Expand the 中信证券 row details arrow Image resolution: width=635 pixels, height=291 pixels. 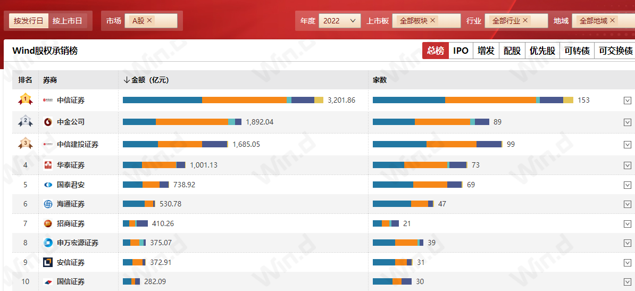(628, 100)
